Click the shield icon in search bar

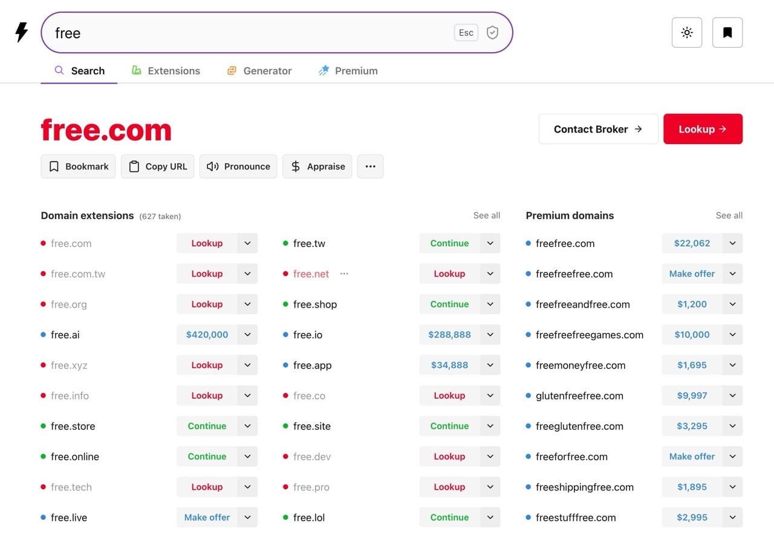point(492,32)
